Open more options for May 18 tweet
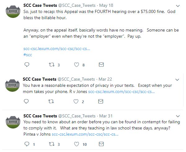Viewport: 186px width, 152px height. coord(178,6)
